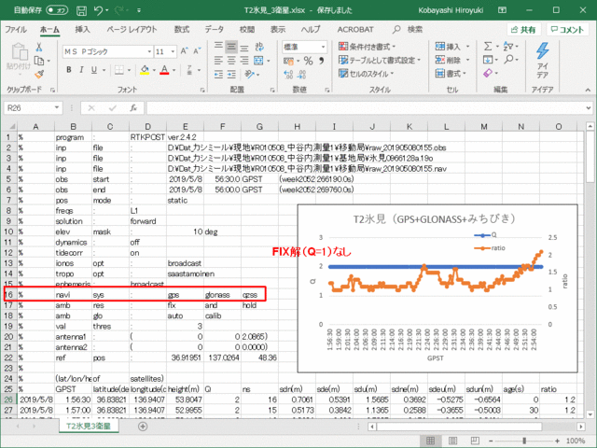Screen dimensions: 597x448
Task: Click the Increase Decimal icon
Action: click(289, 75)
